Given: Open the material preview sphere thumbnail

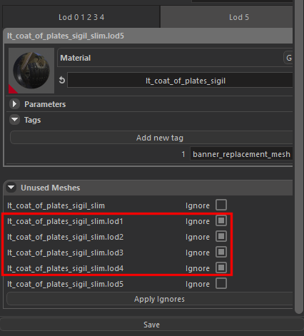Looking at the screenshot, I should point(31,71).
